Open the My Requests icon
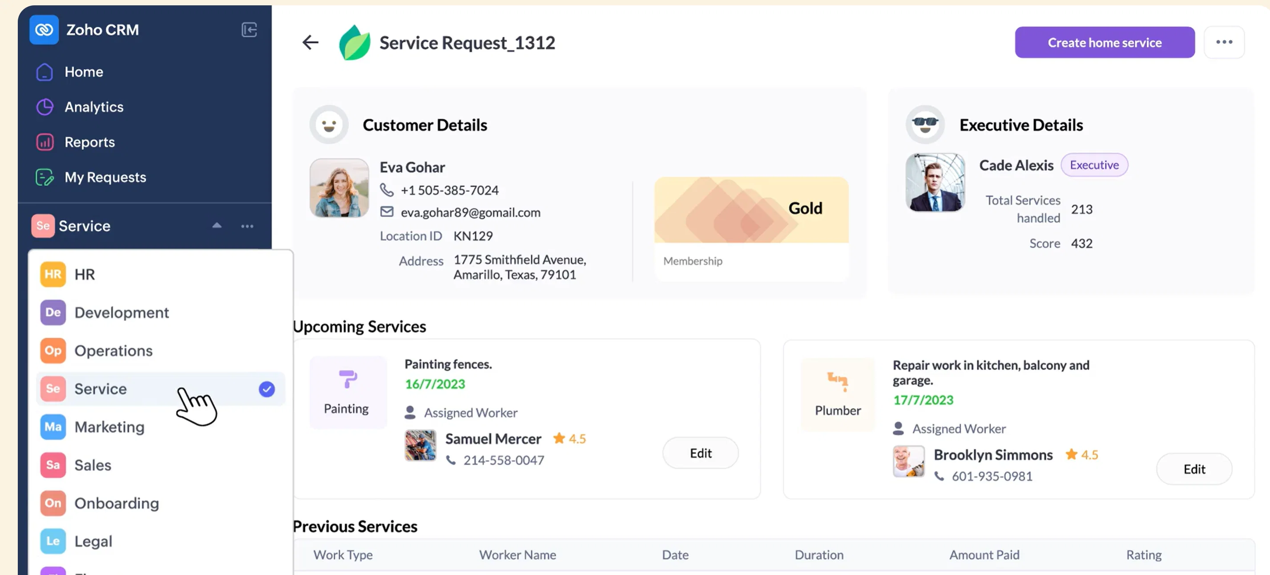Viewport: 1270px width, 575px height. [x=44, y=177]
